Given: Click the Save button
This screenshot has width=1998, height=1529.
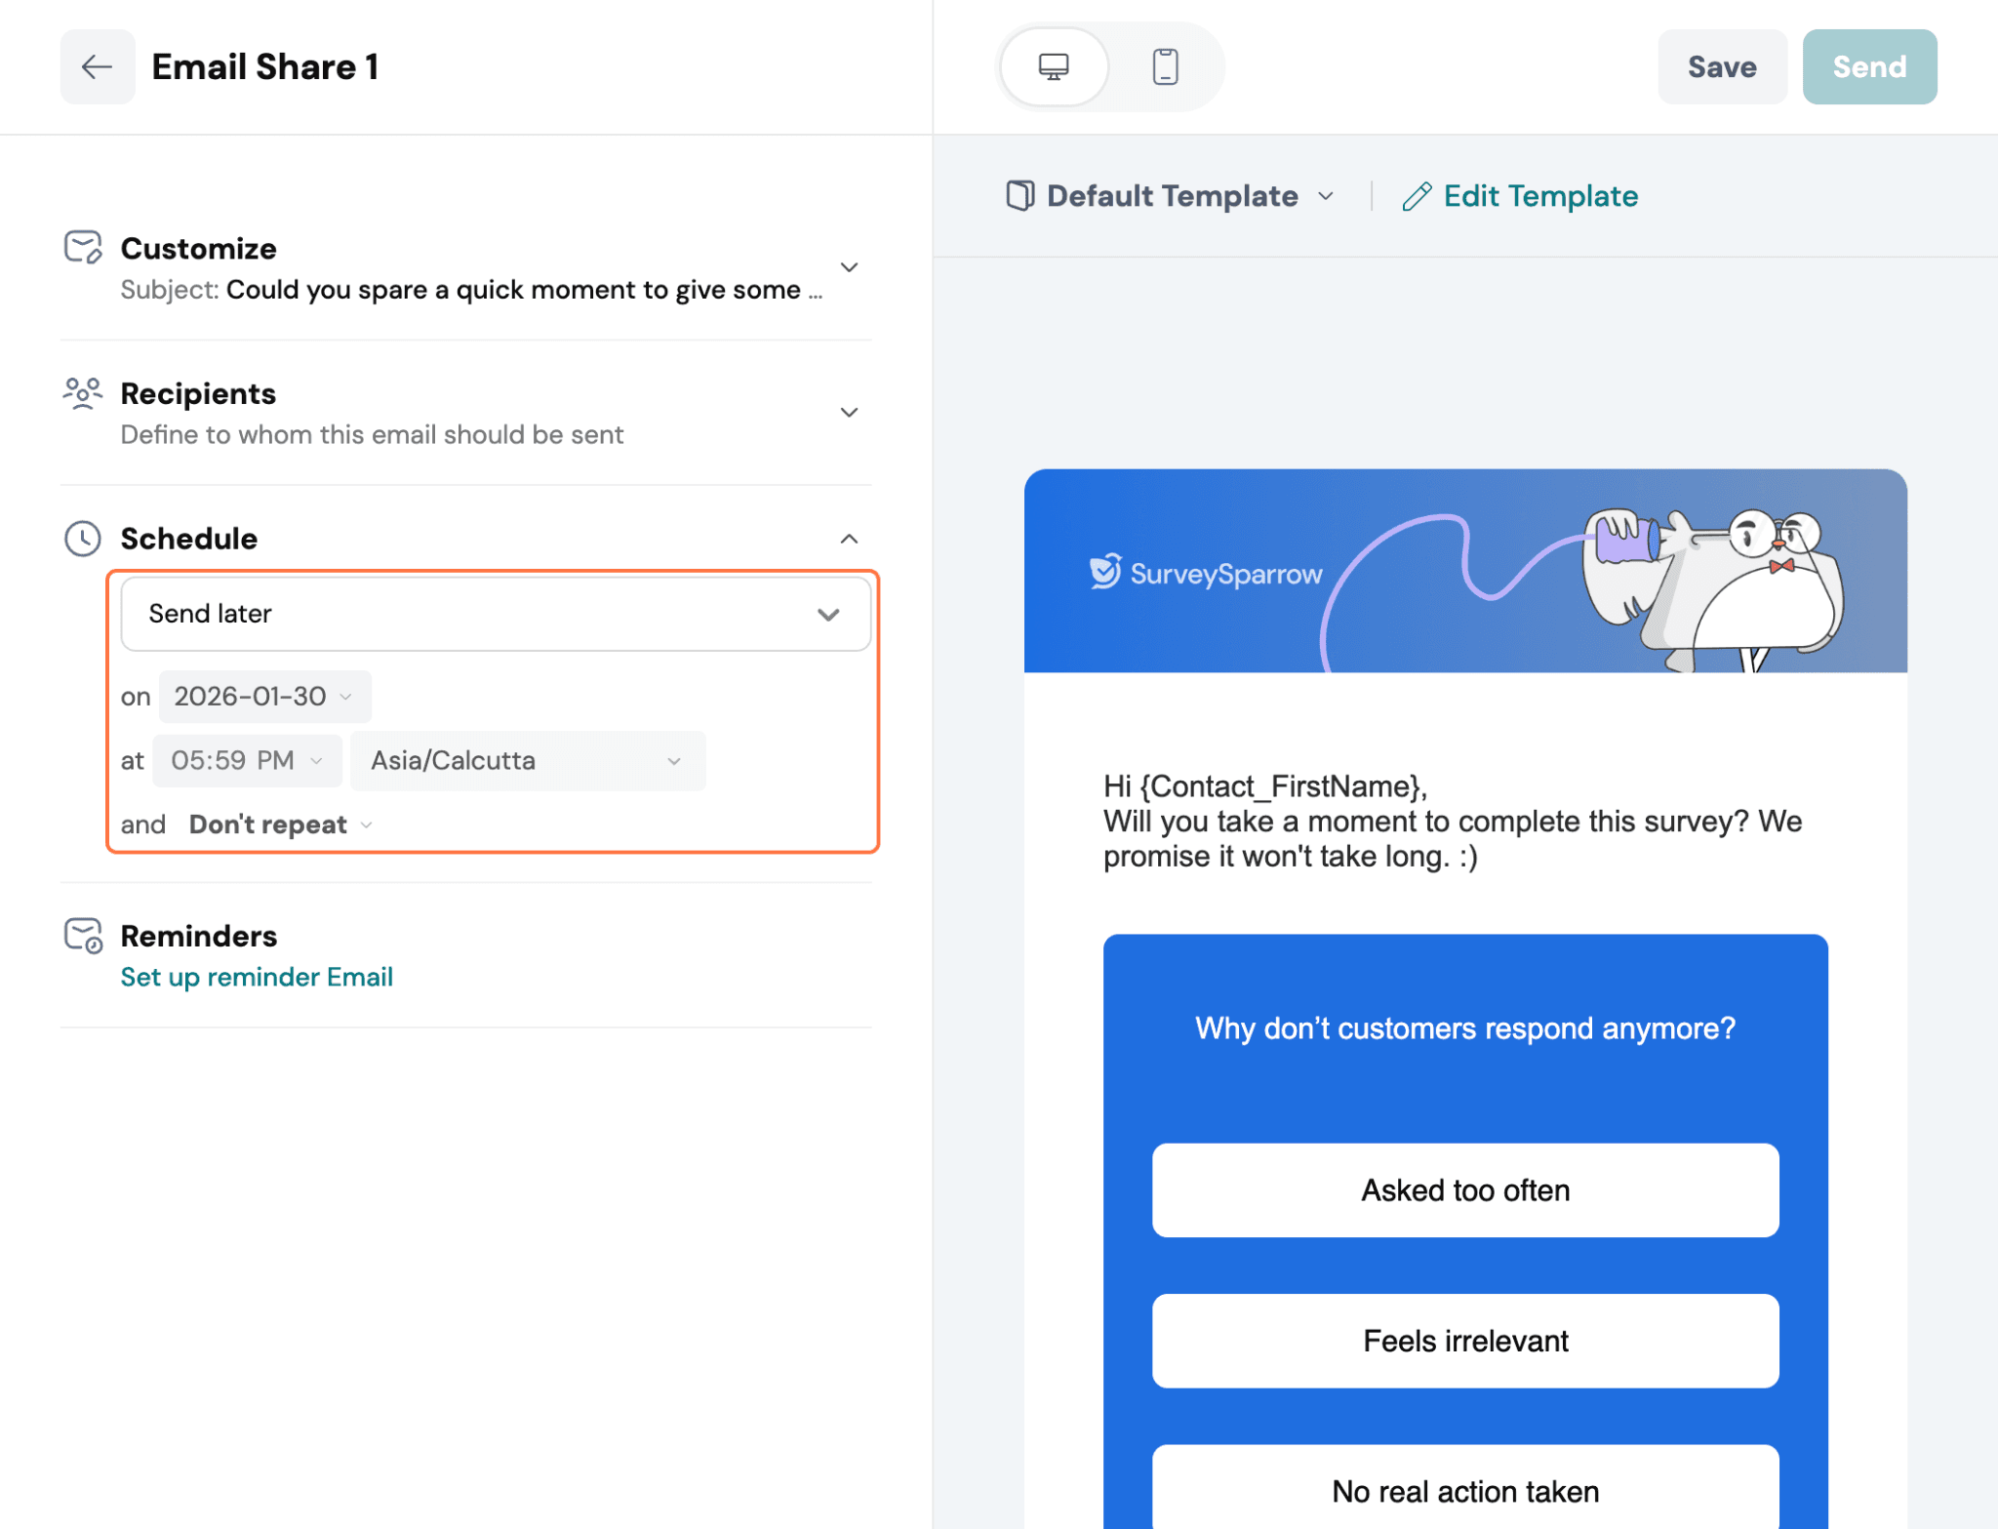Looking at the screenshot, I should (x=1722, y=67).
